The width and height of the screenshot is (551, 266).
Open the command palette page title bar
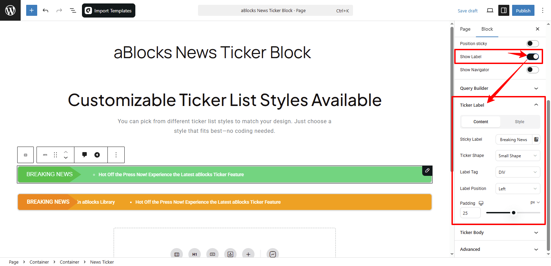(275, 10)
